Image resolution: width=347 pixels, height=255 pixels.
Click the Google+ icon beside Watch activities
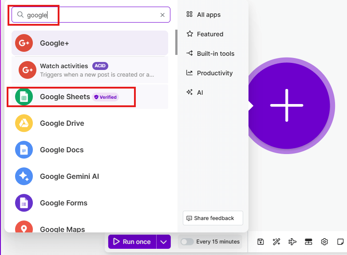click(28, 70)
